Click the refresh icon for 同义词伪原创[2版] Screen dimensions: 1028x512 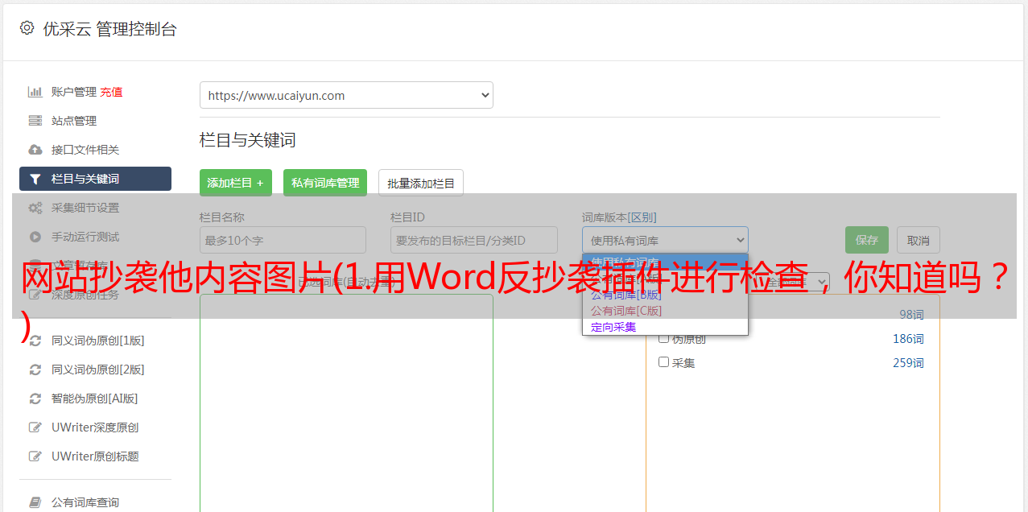[35, 370]
